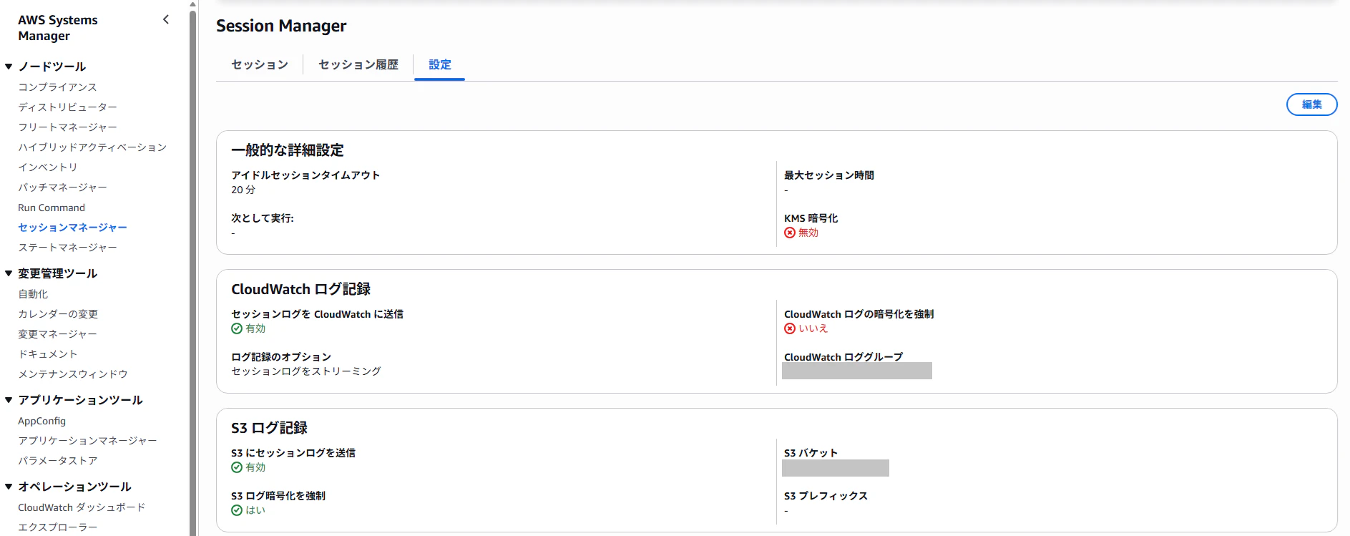
Task: Click the "一般的な詳細設定" heading
Action: tap(288, 150)
